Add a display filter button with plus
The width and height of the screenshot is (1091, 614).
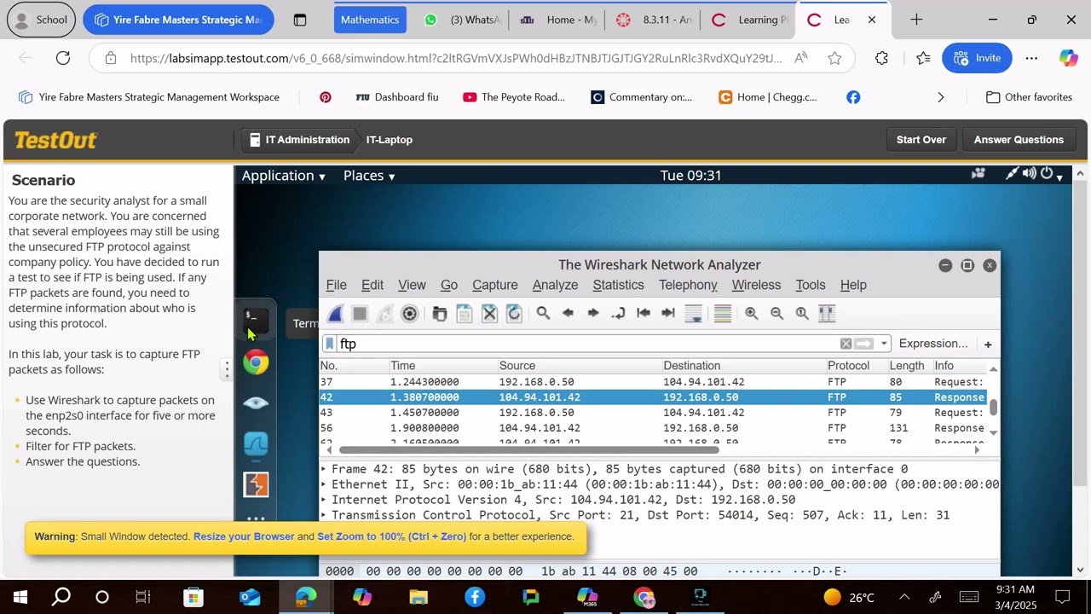988,345
